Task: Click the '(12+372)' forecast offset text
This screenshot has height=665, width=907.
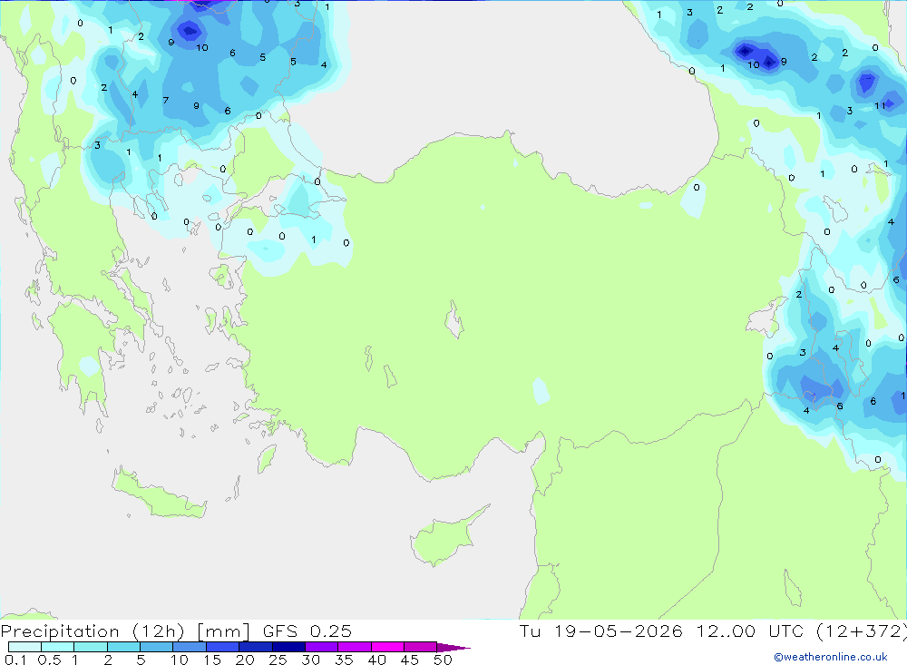Action: coord(862,631)
